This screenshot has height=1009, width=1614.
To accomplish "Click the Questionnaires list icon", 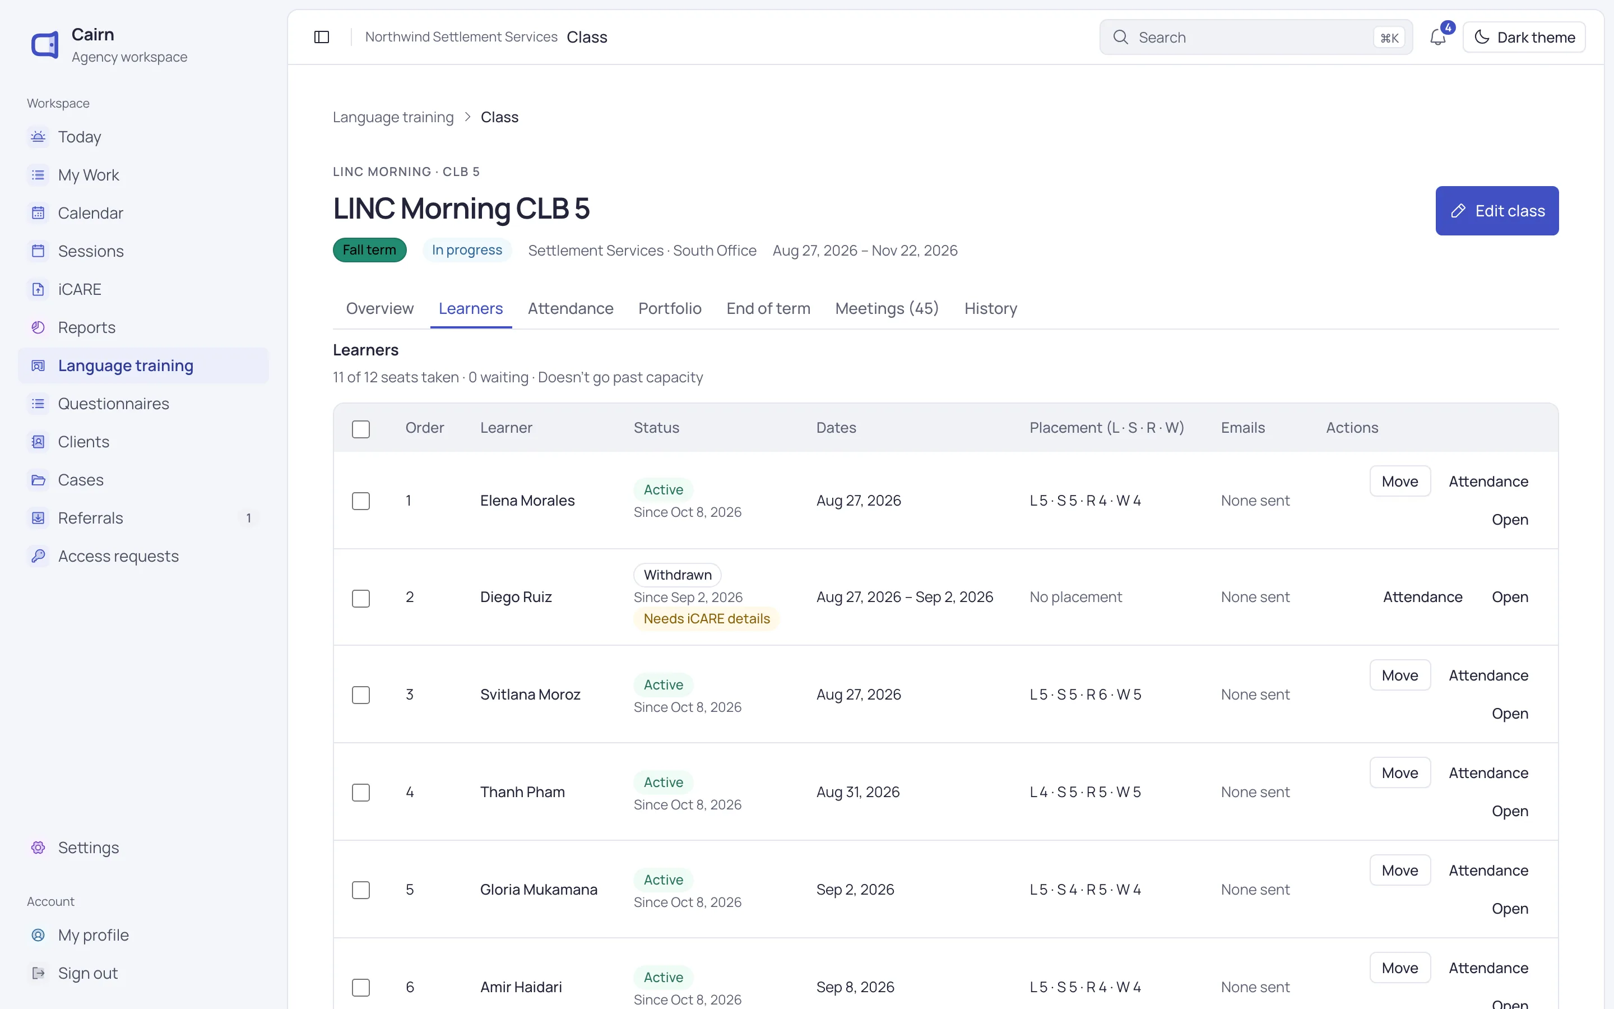I will [x=38, y=404].
